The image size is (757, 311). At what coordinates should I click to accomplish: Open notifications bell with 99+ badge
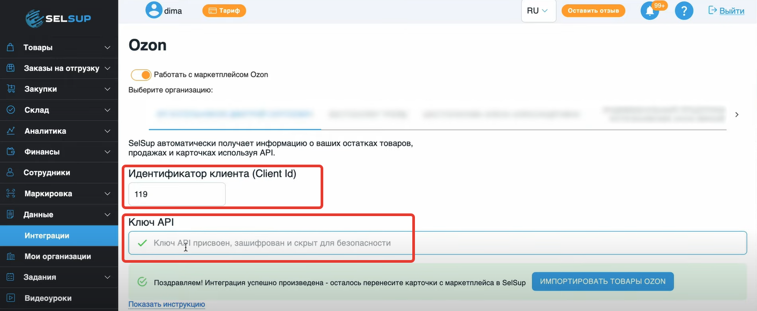[650, 11]
